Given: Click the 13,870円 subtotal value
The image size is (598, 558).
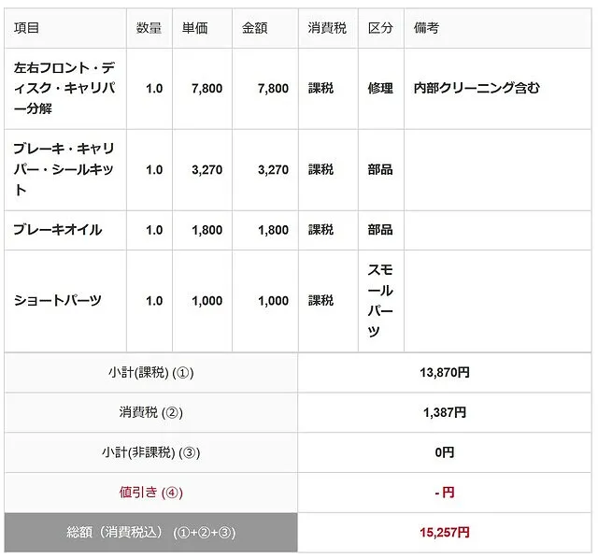Looking at the screenshot, I should point(445,372).
